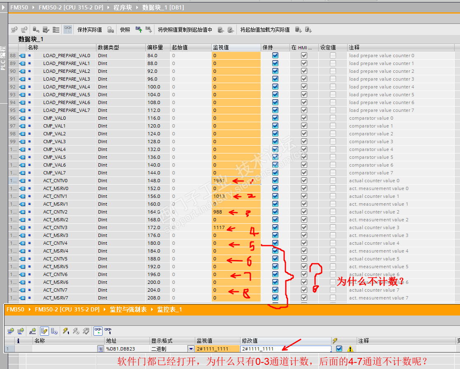The image size is (460, 369).
Task: Click second copy snapshot to start values icon
Action: pyautogui.click(x=231, y=30)
